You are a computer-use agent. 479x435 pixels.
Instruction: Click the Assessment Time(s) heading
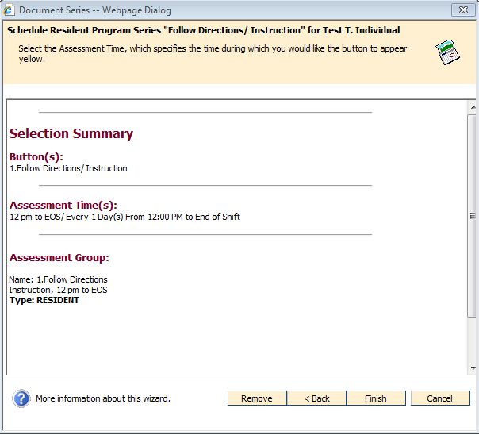click(x=63, y=205)
